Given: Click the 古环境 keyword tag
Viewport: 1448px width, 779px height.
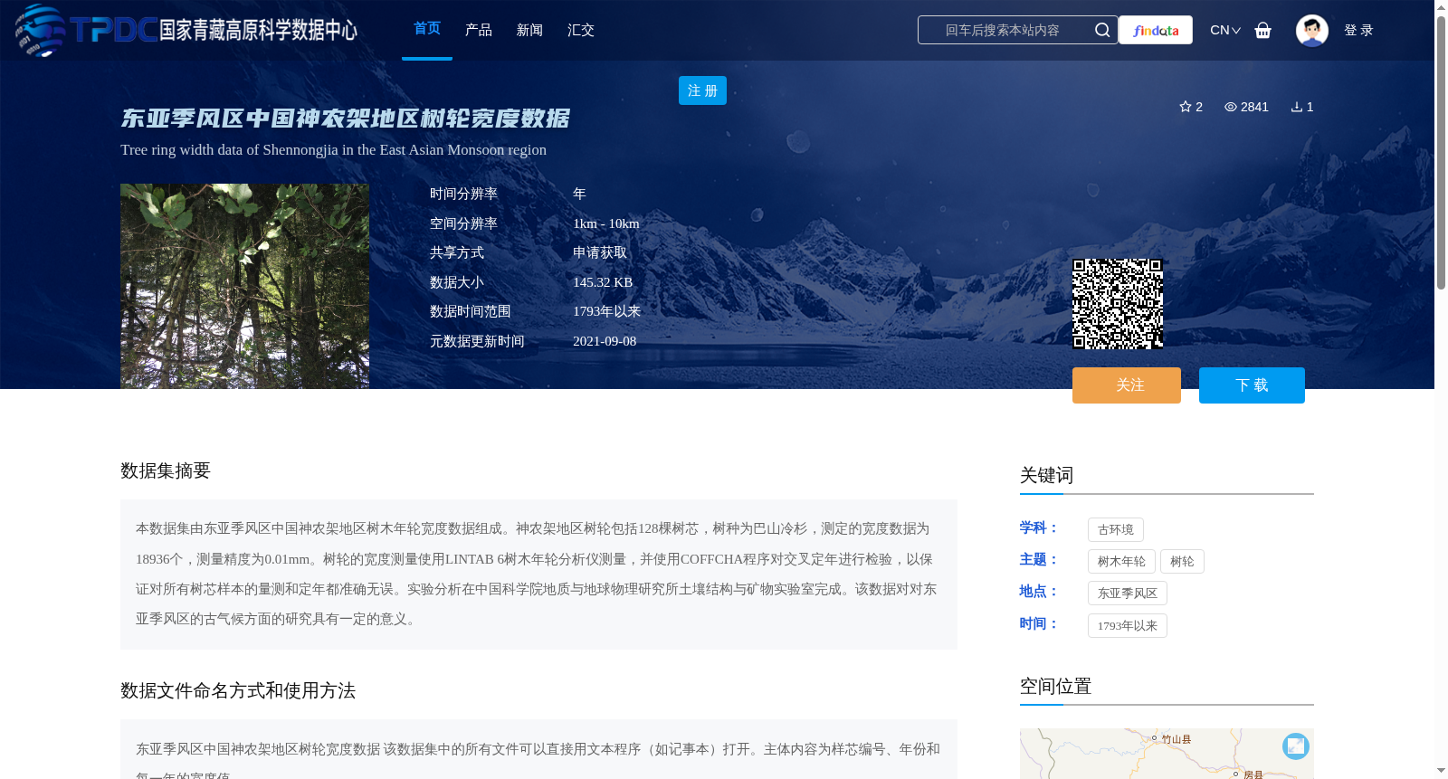Looking at the screenshot, I should click(x=1116, y=529).
